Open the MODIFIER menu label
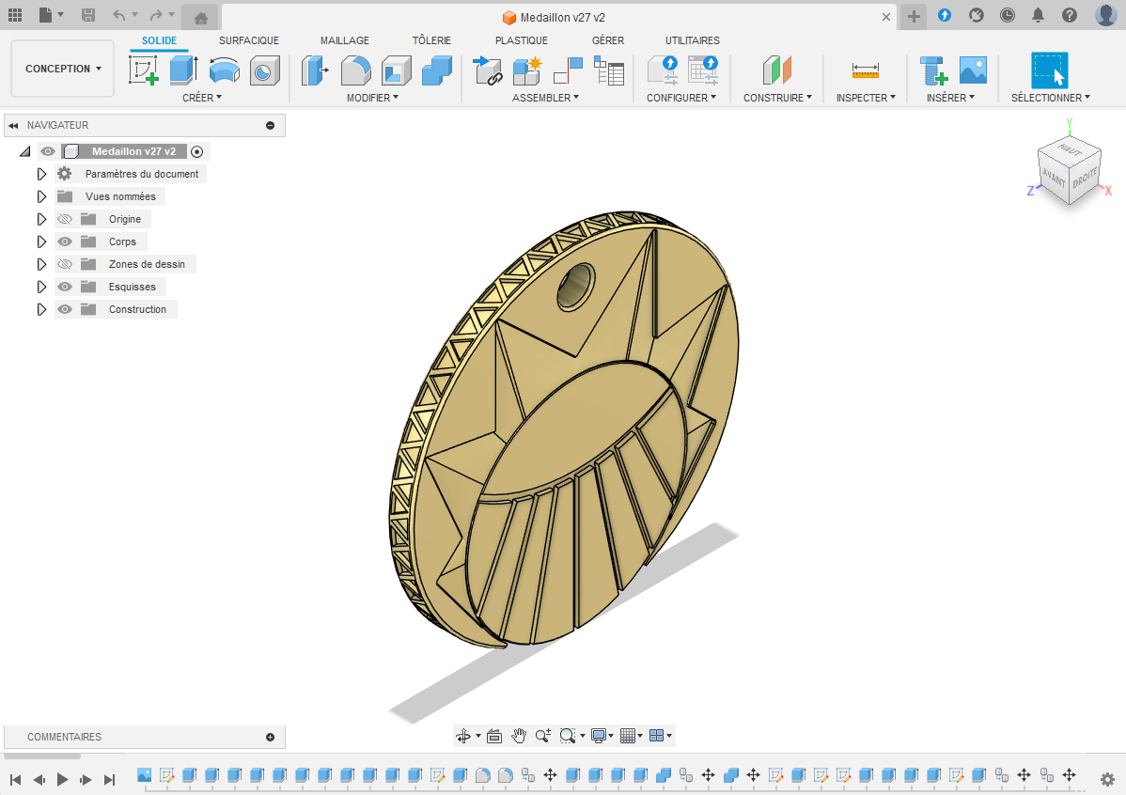This screenshot has height=795, width=1126. coord(372,98)
